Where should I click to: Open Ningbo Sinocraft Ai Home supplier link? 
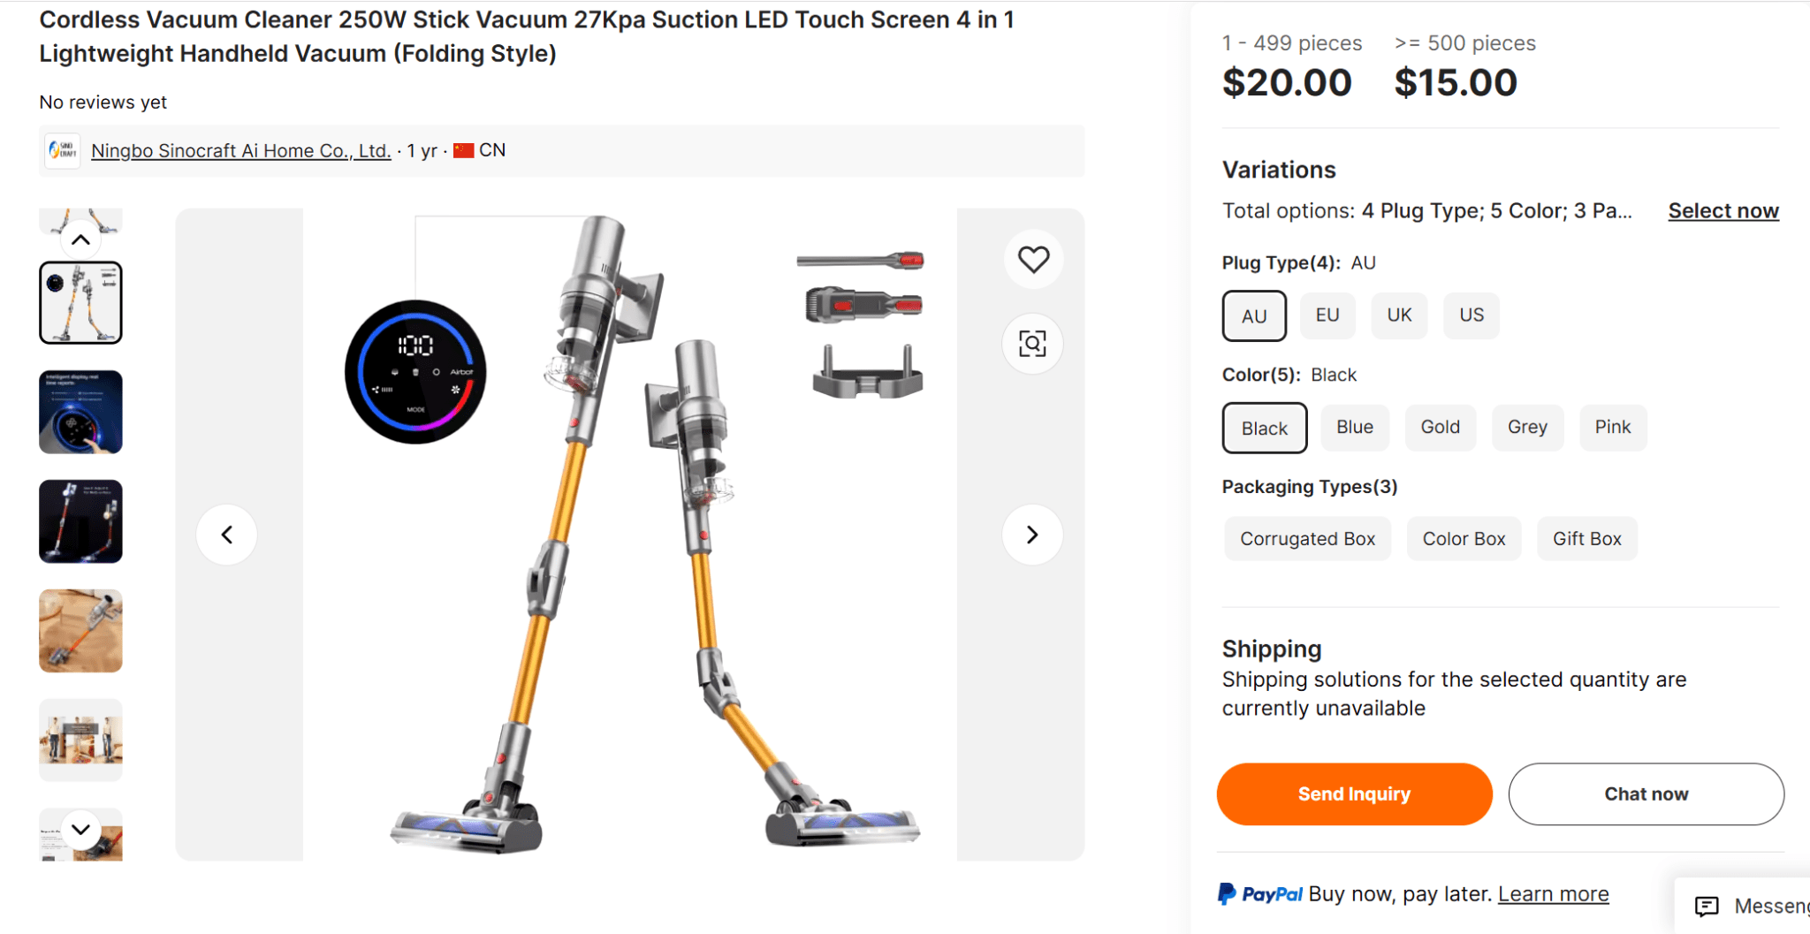click(240, 151)
